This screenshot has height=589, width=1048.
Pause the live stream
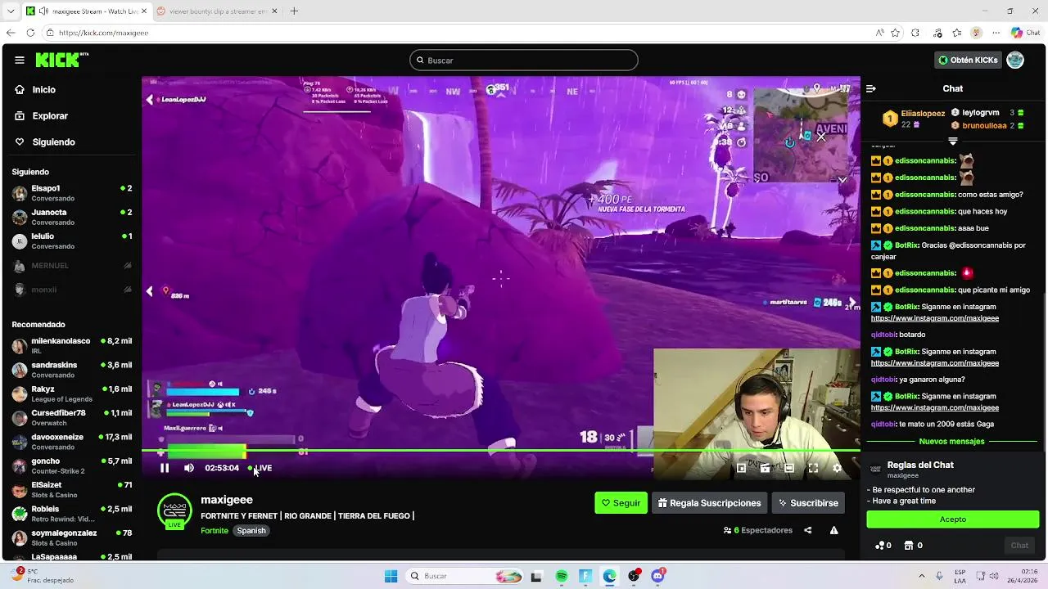pos(165,468)
